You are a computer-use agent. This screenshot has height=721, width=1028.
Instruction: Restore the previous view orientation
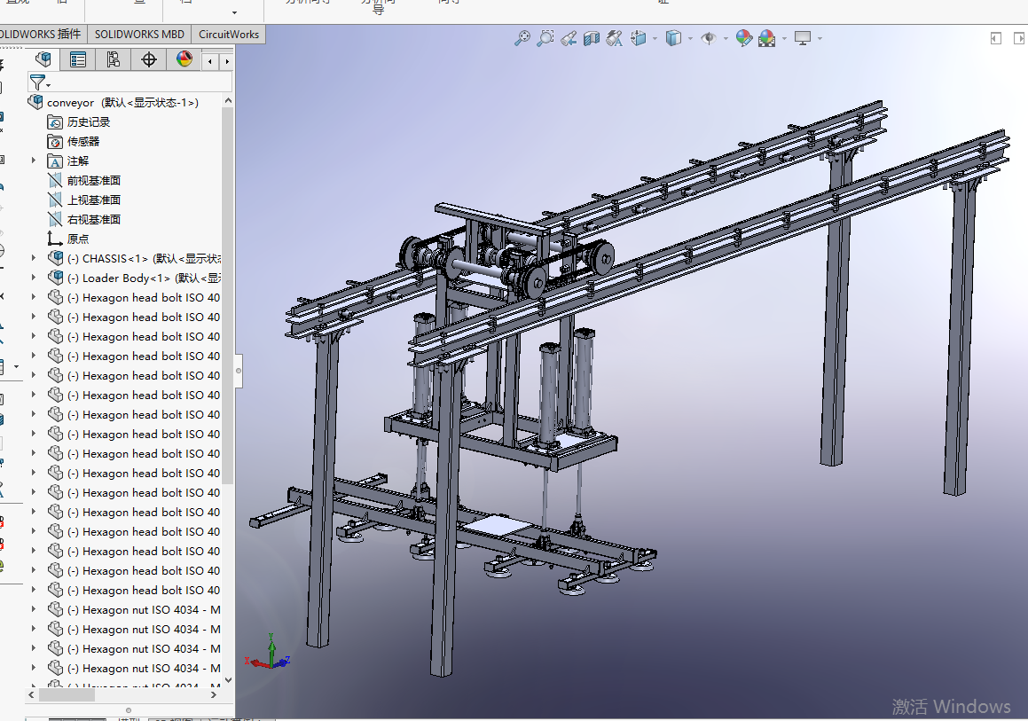click(569, 38)
